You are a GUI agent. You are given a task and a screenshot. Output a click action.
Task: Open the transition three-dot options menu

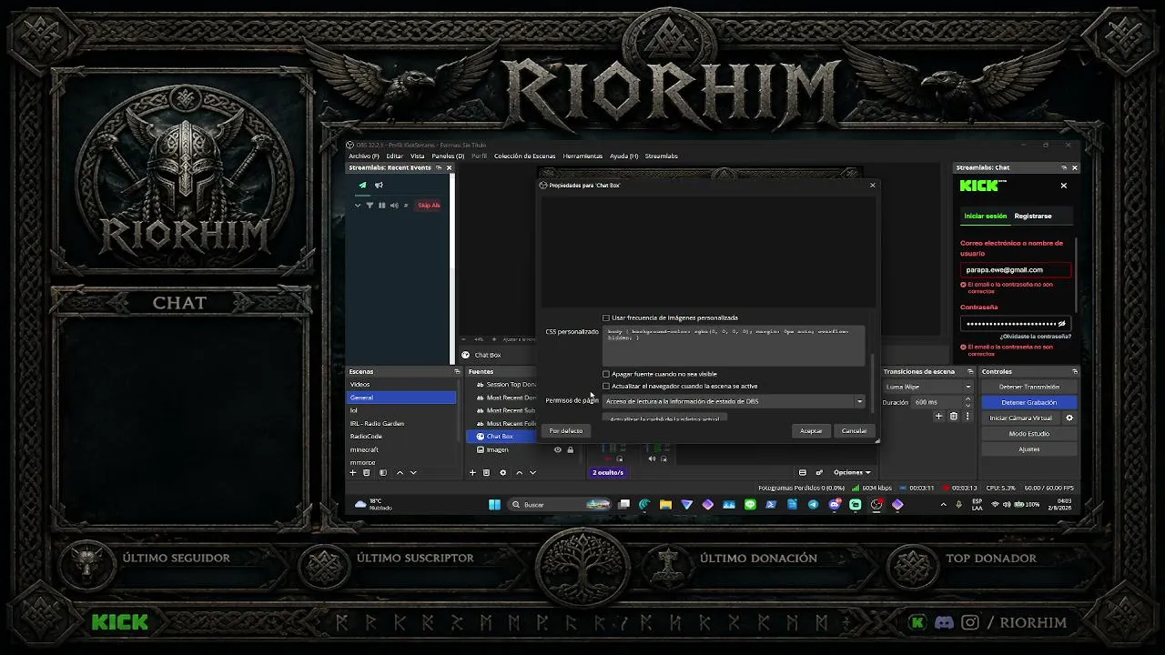[x=967, y=417]
